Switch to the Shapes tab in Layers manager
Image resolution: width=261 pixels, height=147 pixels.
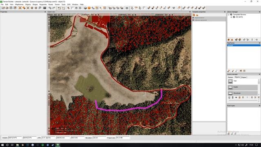coord(244,77)
